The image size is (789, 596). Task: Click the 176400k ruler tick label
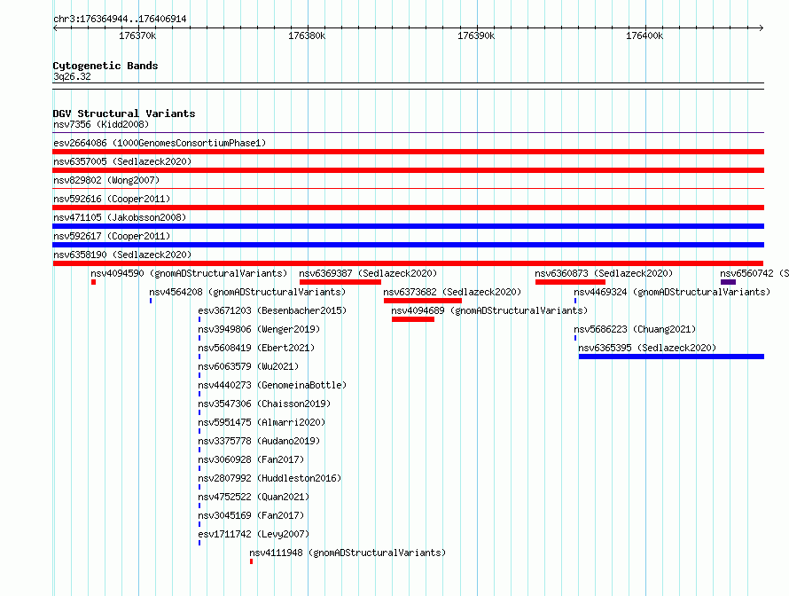[x=644, y=35]
